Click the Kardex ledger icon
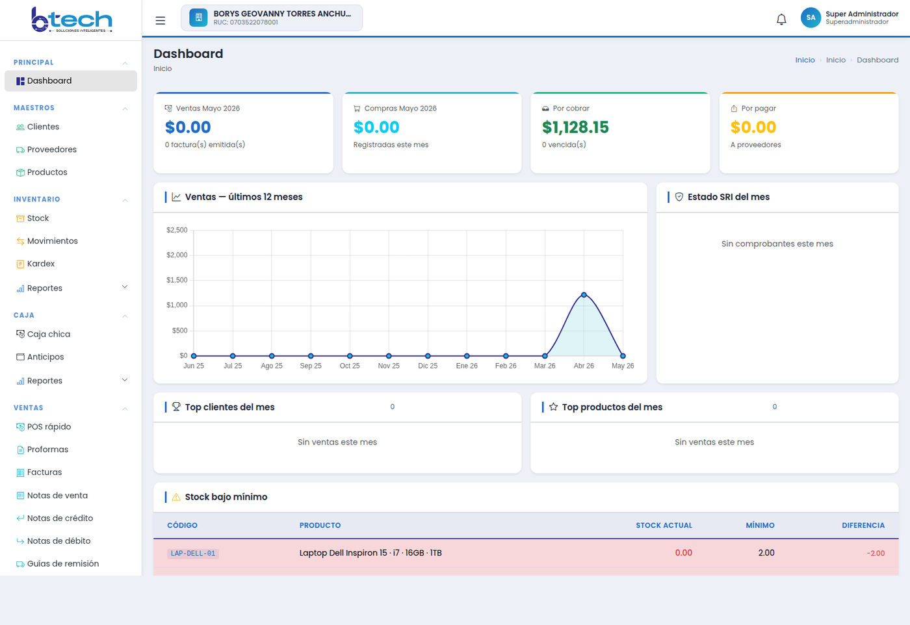Viewport: 910px width, 625px height. point(20,264)
